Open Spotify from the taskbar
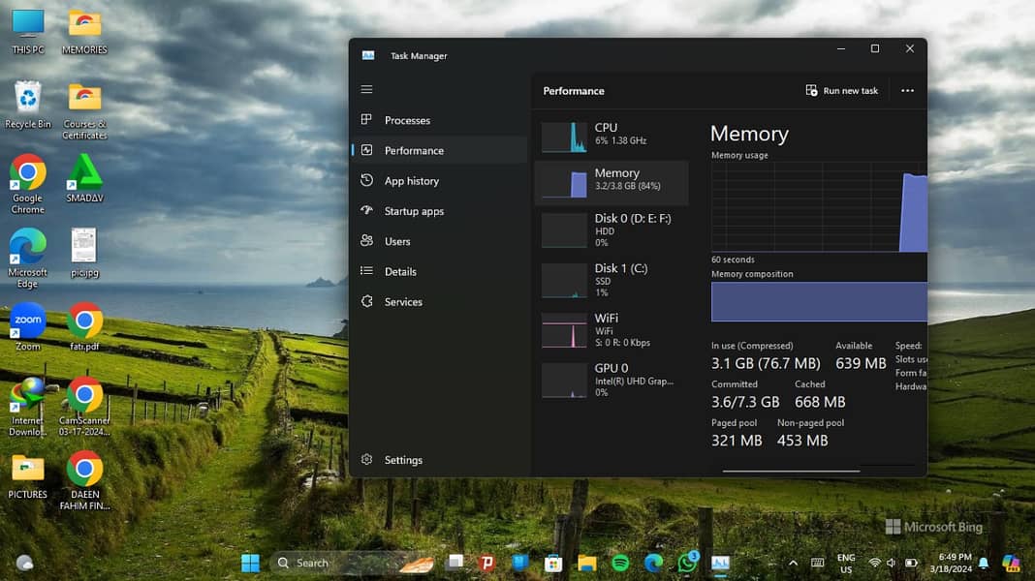 click(x=620, y=563)
